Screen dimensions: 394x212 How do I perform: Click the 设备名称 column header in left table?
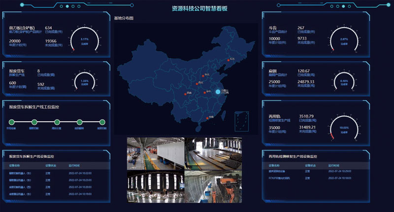pyautogui.click(x=15, y=166)
